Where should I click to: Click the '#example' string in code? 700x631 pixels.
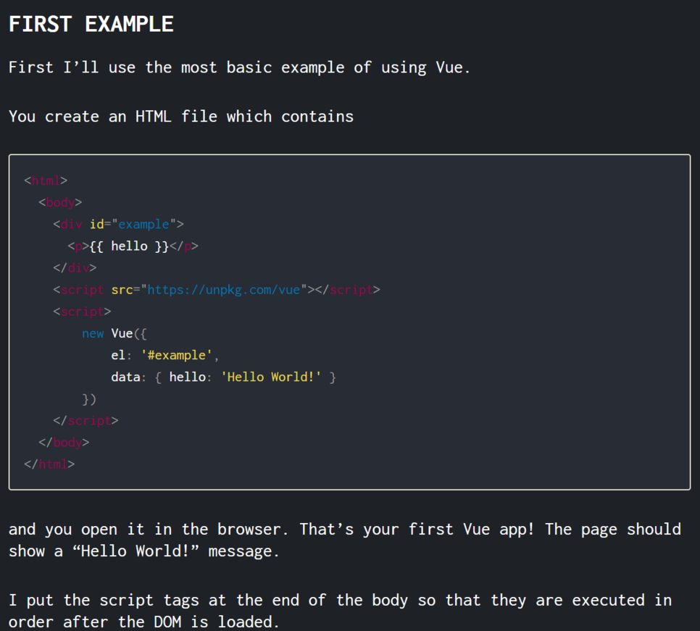[x=176, y=355]
